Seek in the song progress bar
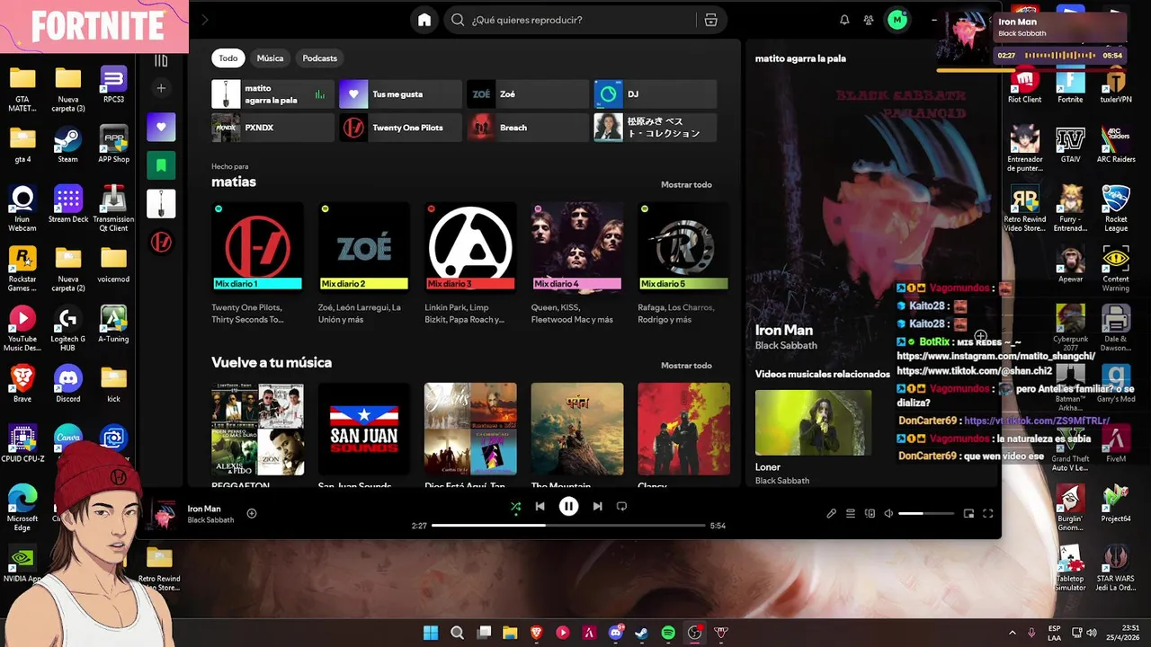 [x=568, y=526]
